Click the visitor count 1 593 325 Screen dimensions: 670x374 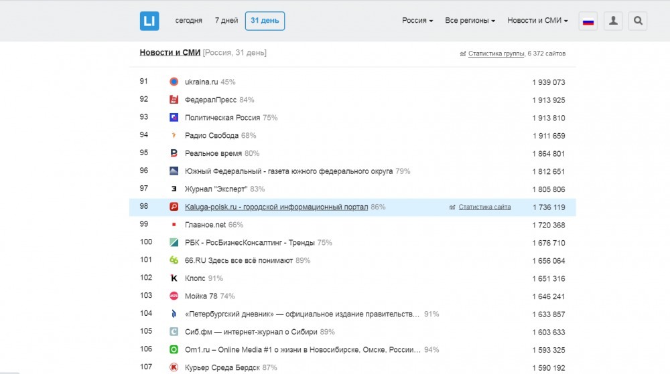point(549,350)
